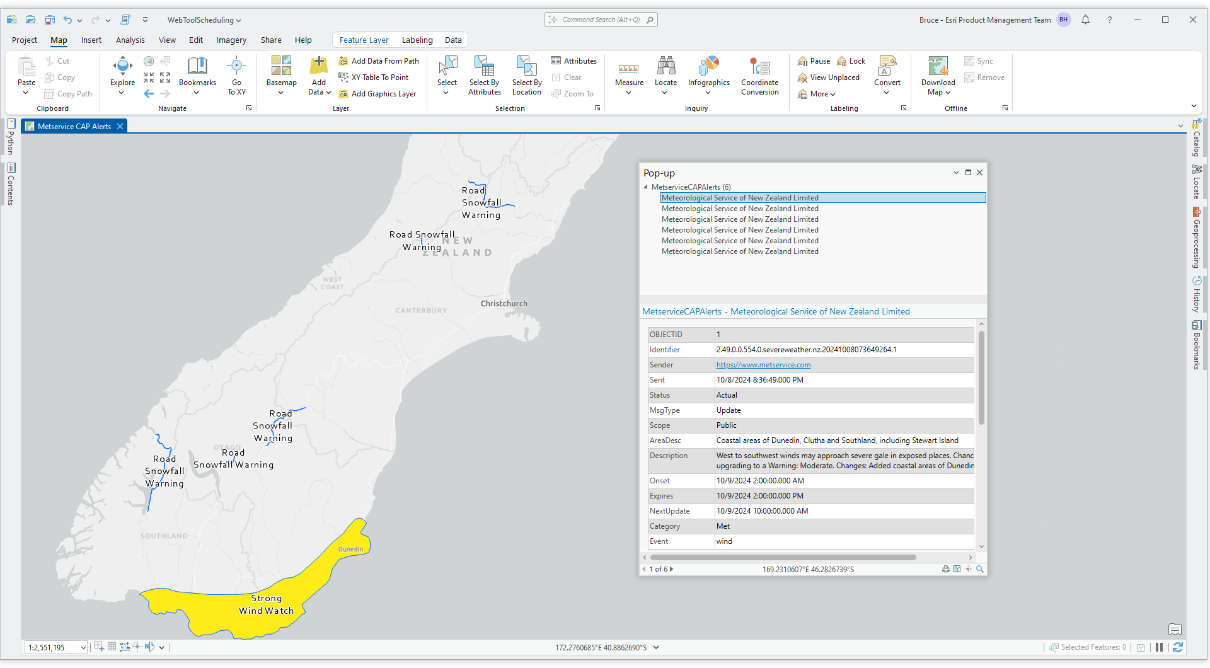
Task: Lock labels in the Labeling group
Action: click(x=851, y=60)
